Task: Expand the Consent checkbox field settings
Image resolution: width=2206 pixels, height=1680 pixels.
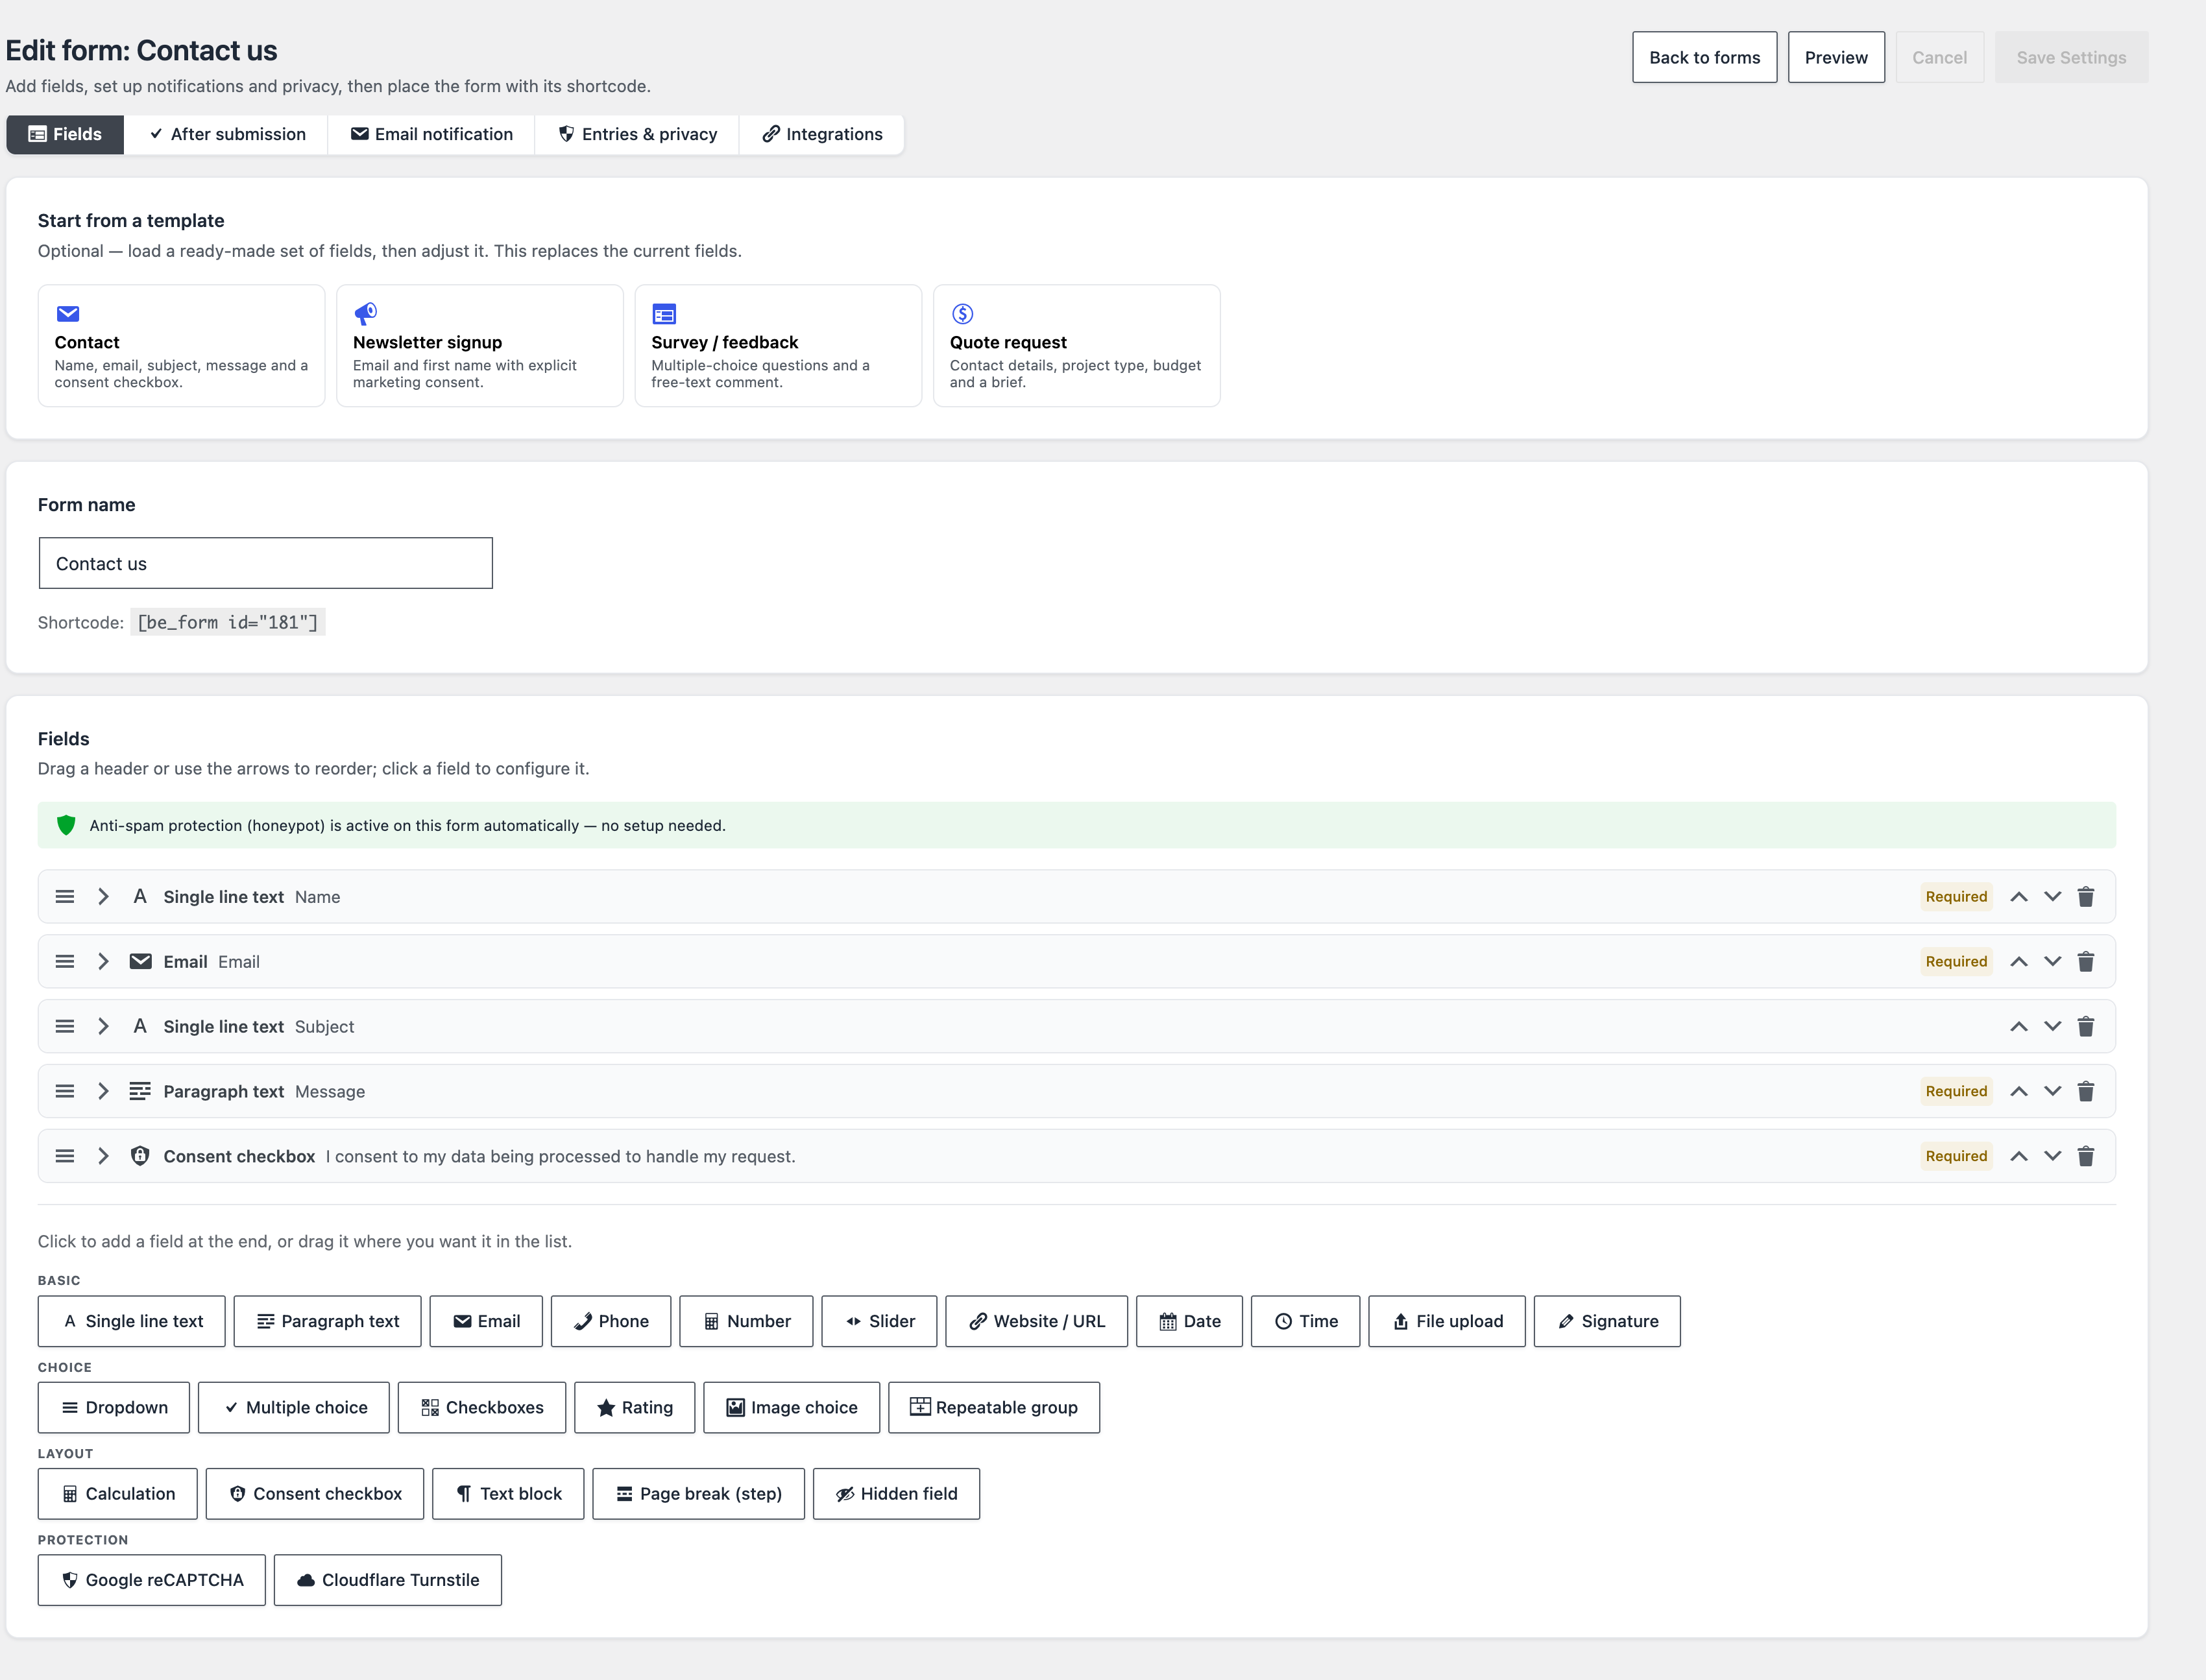Action: click(x=103, y=1157)
